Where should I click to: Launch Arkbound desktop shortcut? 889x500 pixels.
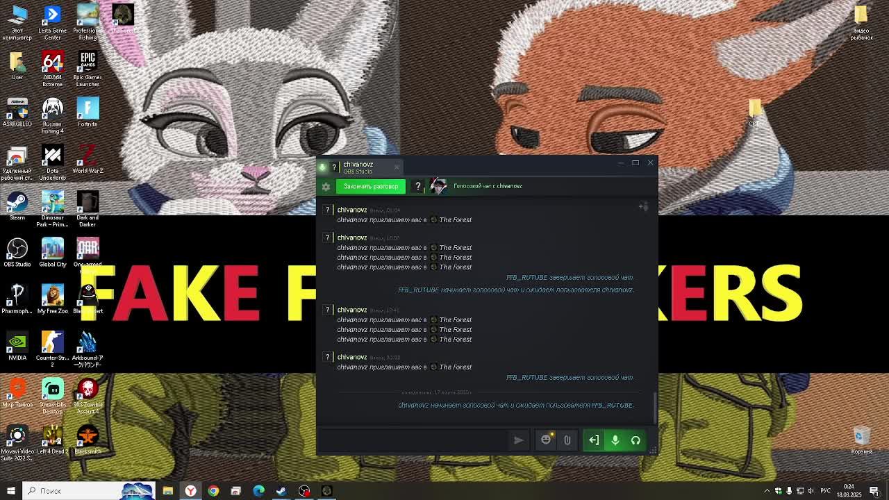tap(88, 349)
